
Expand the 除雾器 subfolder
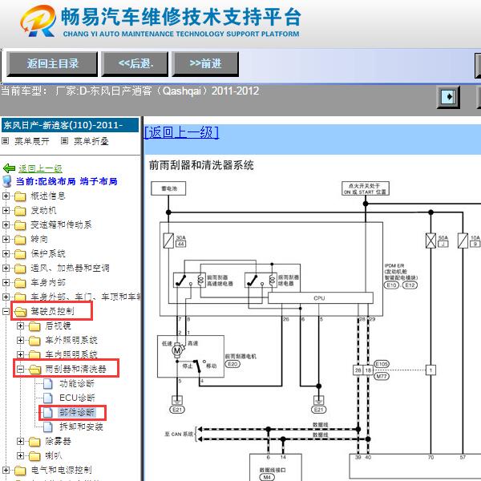click(x=20, y=441)
